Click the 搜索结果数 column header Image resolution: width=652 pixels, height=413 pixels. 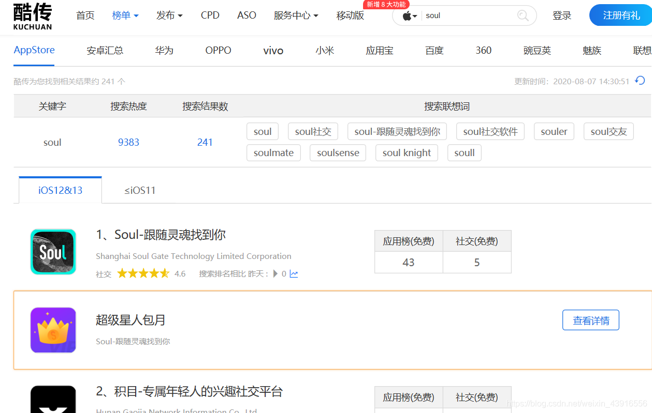pos(205,106)
